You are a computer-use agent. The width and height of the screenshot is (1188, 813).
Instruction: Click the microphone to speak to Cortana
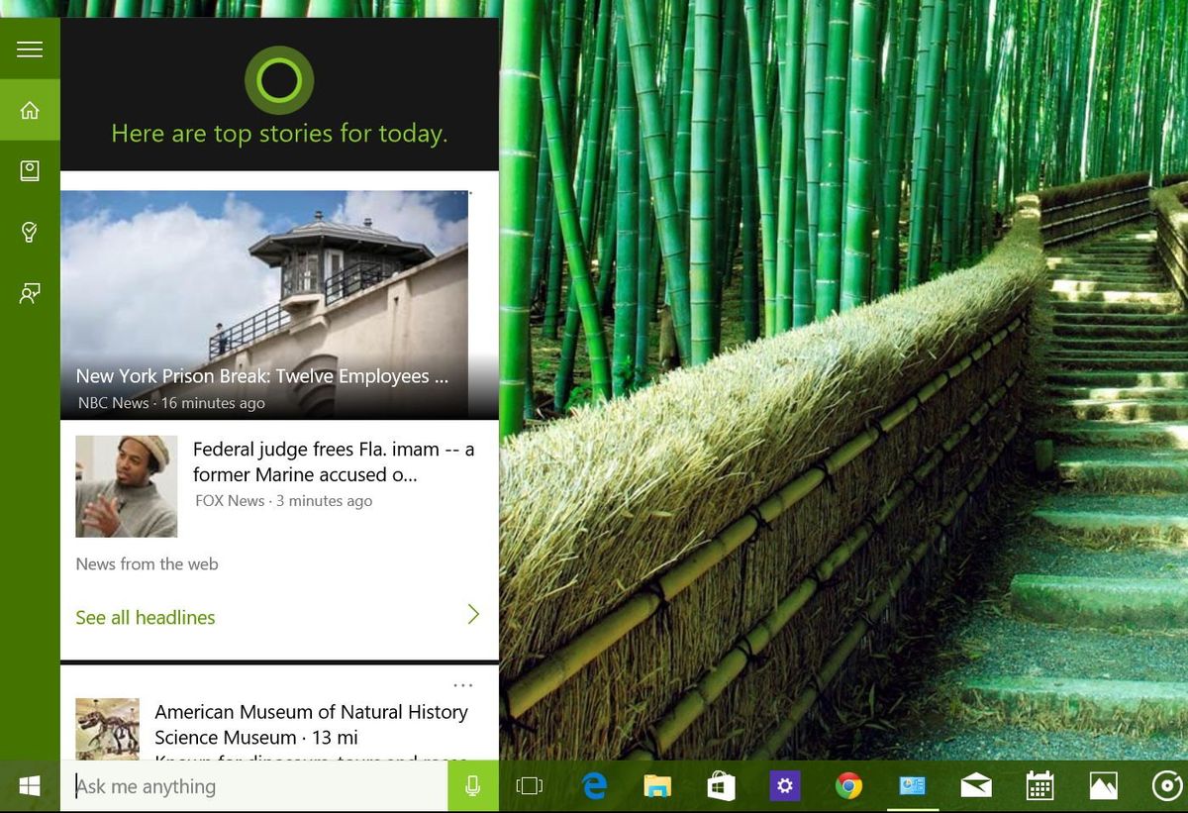(x=472, y=785)
